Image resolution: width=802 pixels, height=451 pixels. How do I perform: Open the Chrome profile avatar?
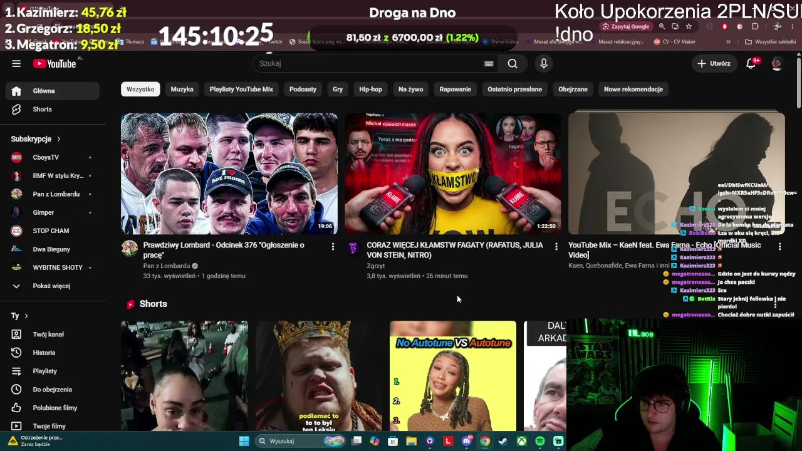(778, 26)
